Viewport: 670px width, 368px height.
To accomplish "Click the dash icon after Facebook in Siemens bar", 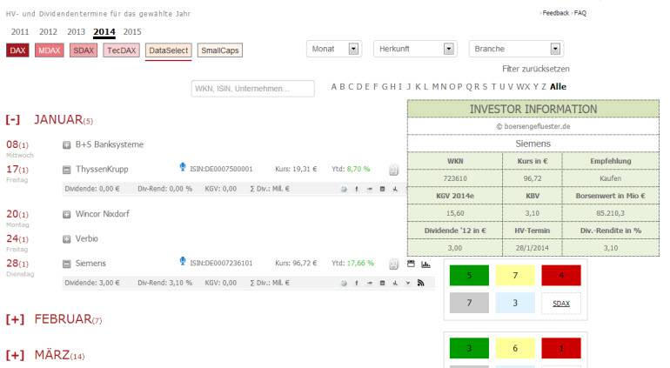I will tap(370, 283).
